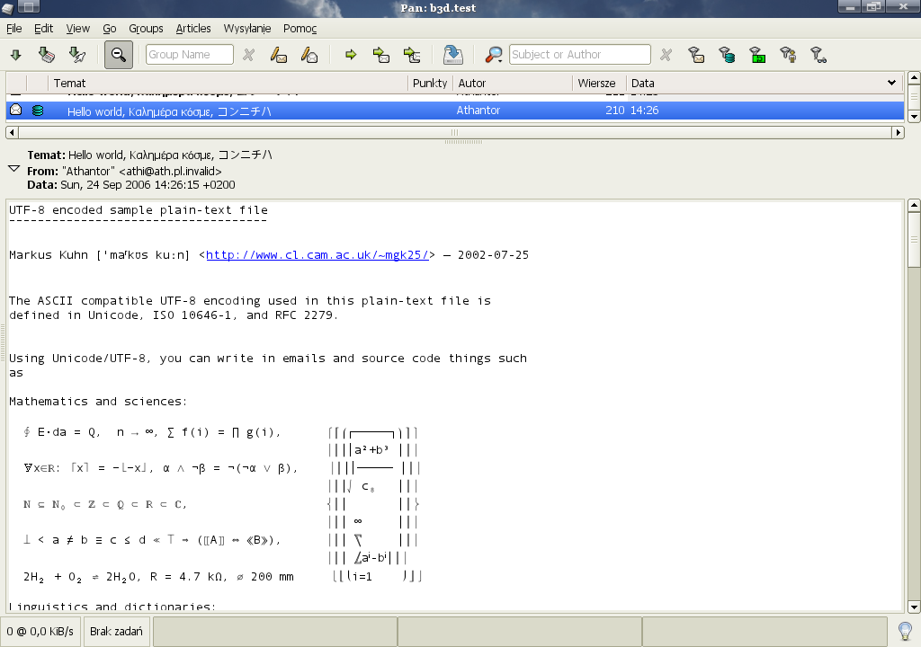The width and height of the screenshot is (921, 647).
Task: Click the Brak zadań task status
Action: [116, 632]
